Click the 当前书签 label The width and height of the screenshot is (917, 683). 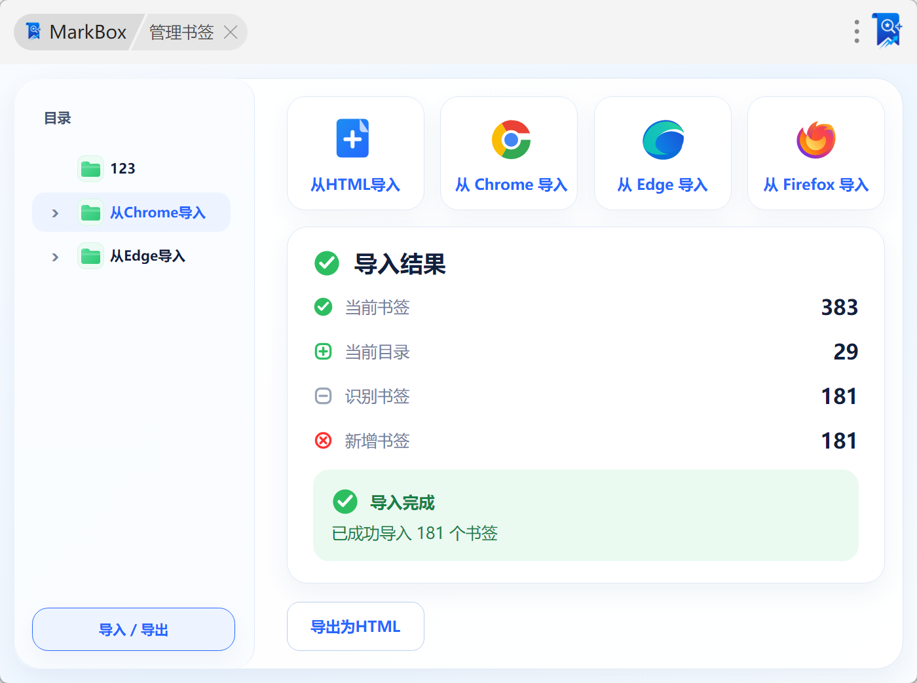[x=377, y=307]
